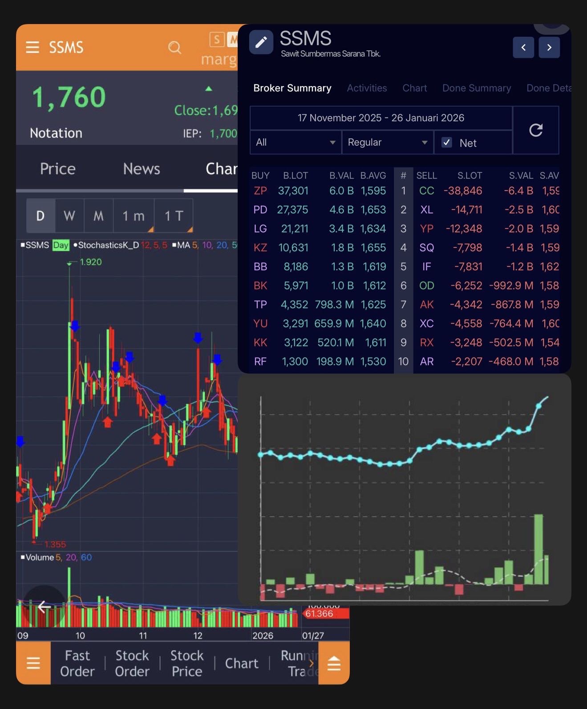587x709 pixels.
Task: Select the D daily timeframe button
Action: tap(40, 216)
